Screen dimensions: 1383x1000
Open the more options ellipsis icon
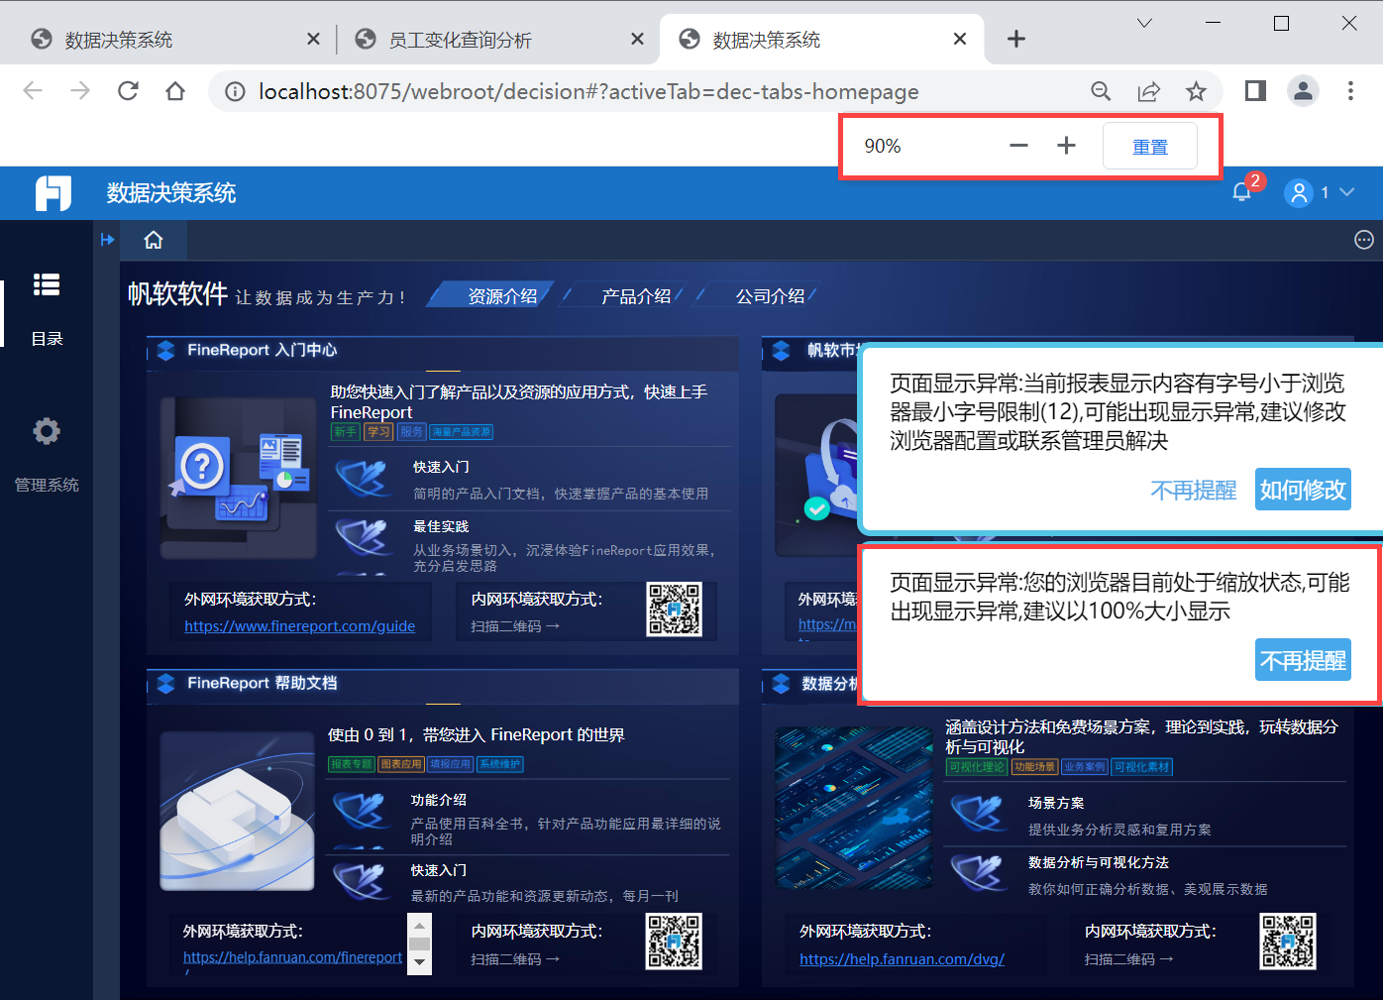(1364, 240)
